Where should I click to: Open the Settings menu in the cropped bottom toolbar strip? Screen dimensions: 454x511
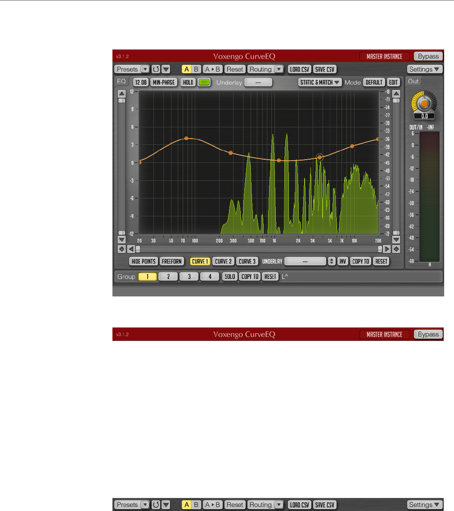coord(425,505)
